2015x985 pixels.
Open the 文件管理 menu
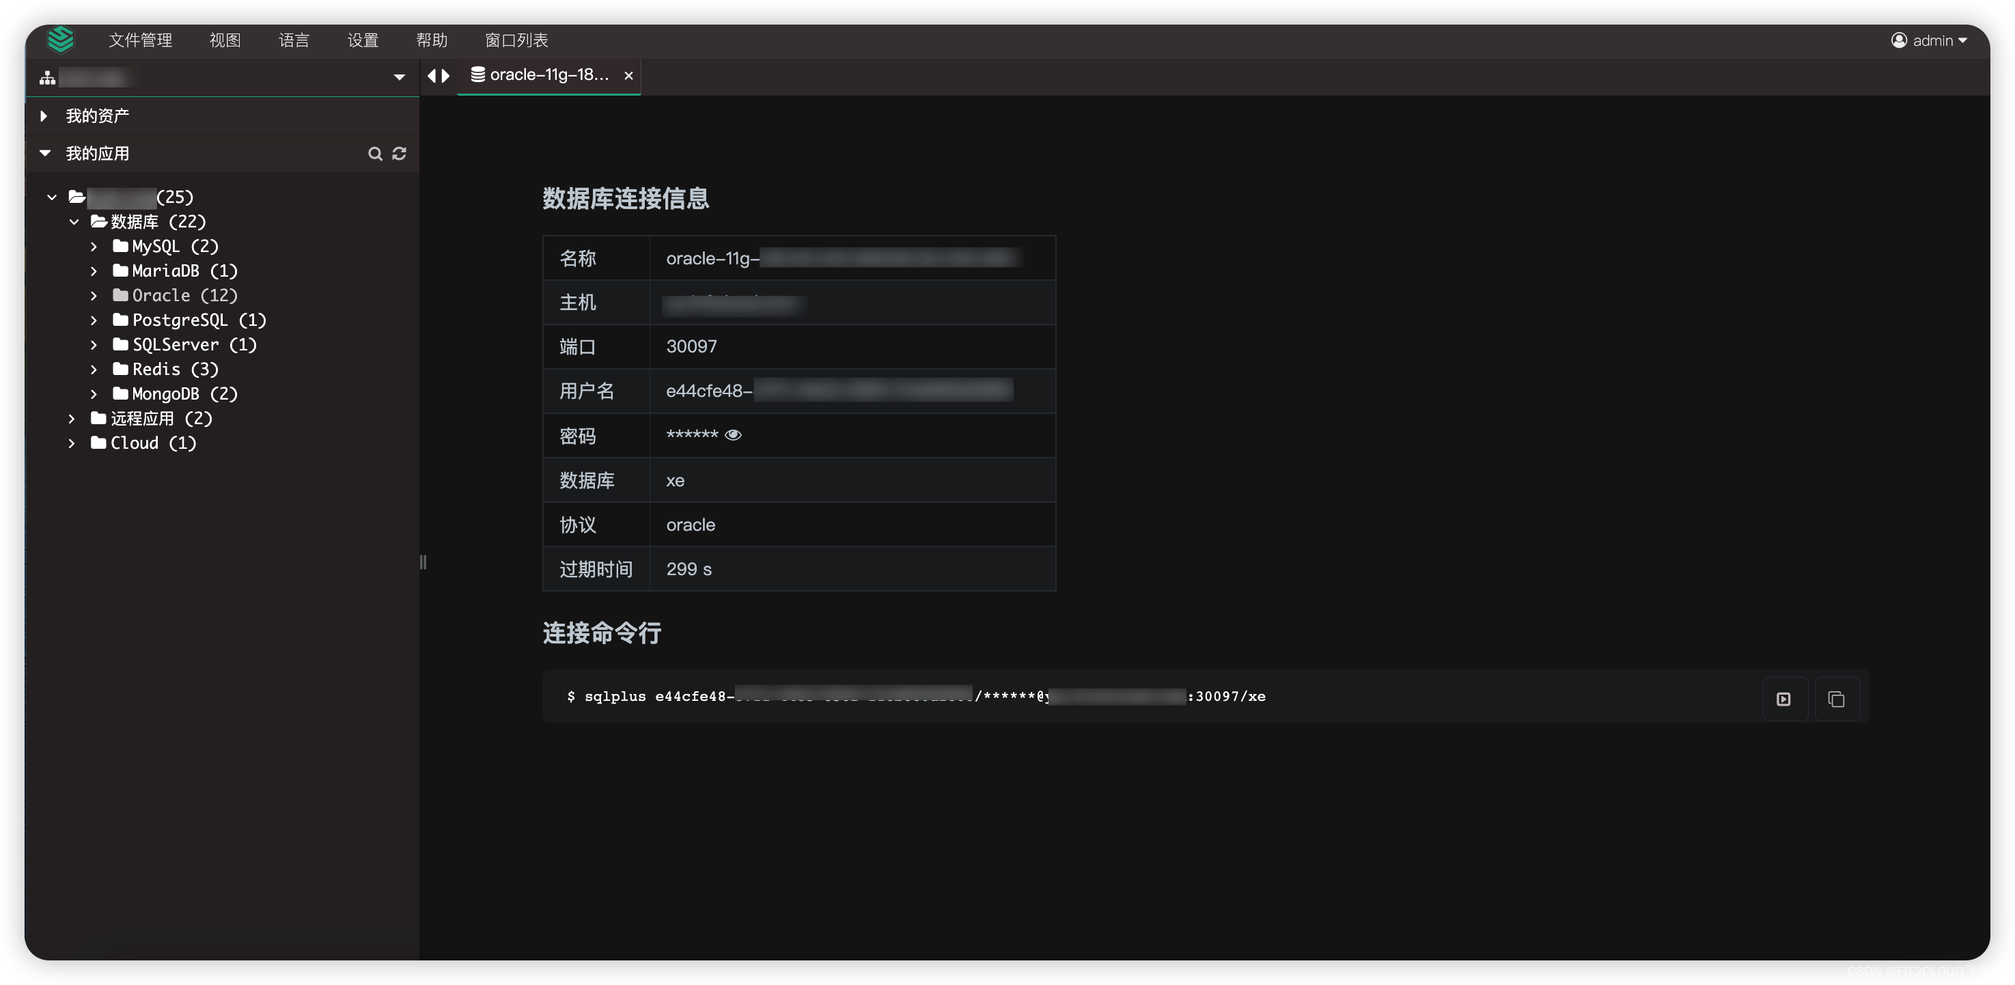pos(140,41)
